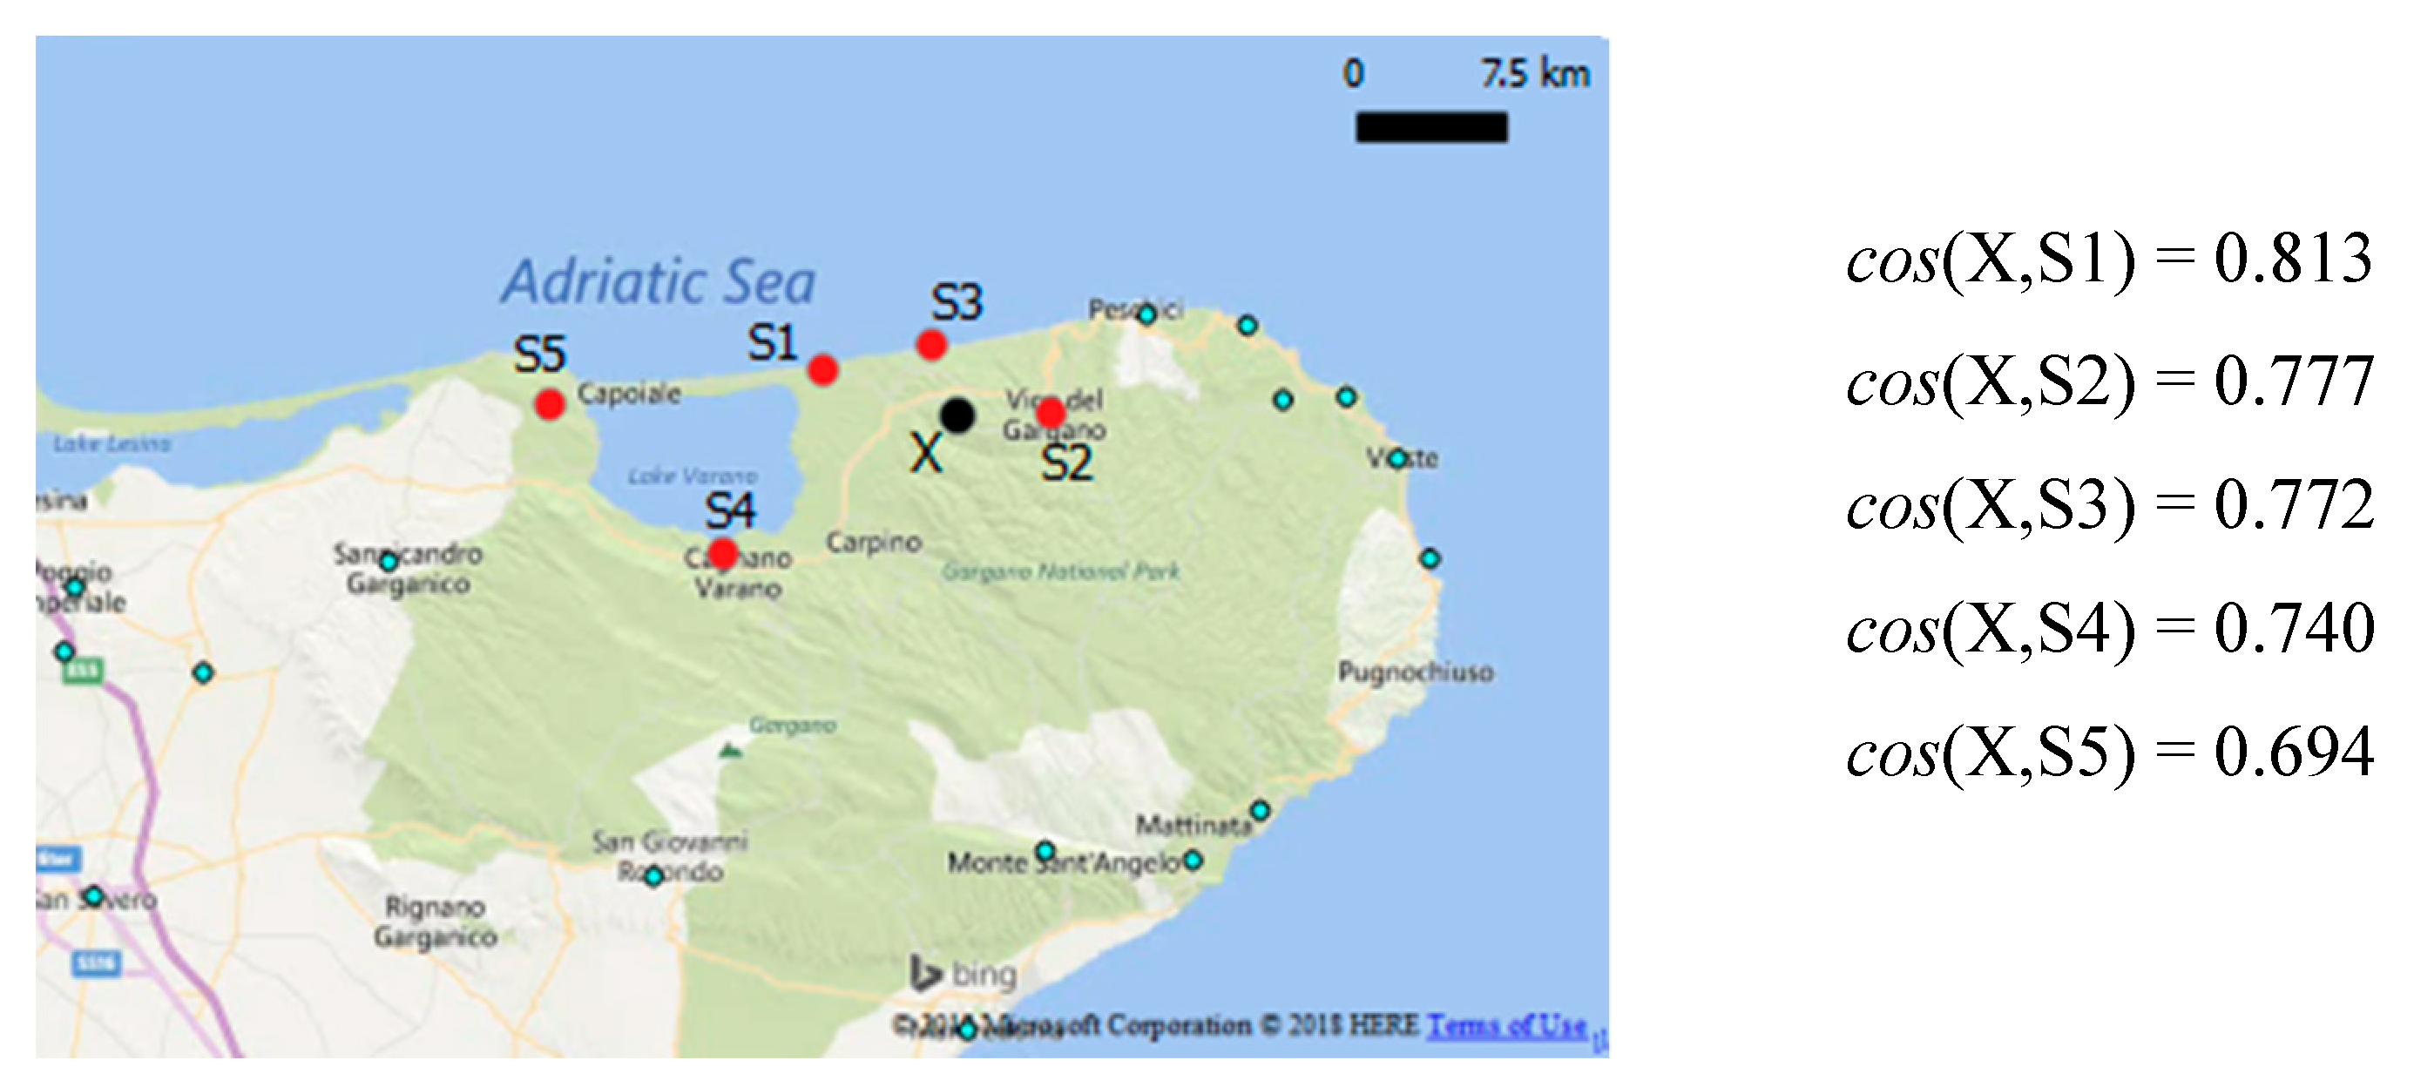Click the red S4 station marker
The height and width of the screenshot is (1087, 2414).
[x=721, y=554]
